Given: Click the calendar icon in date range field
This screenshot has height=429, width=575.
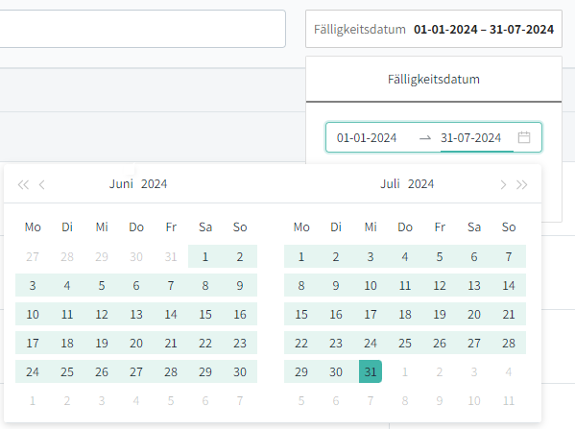Looking at the screenshot, I should tap(524, 137).
